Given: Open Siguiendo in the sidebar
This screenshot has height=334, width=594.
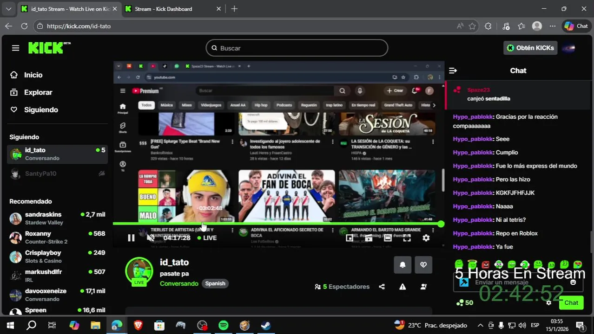Looking at the screenshot, I should tap(41, 110).
